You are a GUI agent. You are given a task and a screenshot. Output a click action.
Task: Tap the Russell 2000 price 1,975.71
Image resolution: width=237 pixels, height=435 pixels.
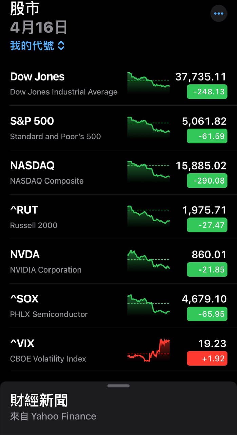(x=204, y=210)
